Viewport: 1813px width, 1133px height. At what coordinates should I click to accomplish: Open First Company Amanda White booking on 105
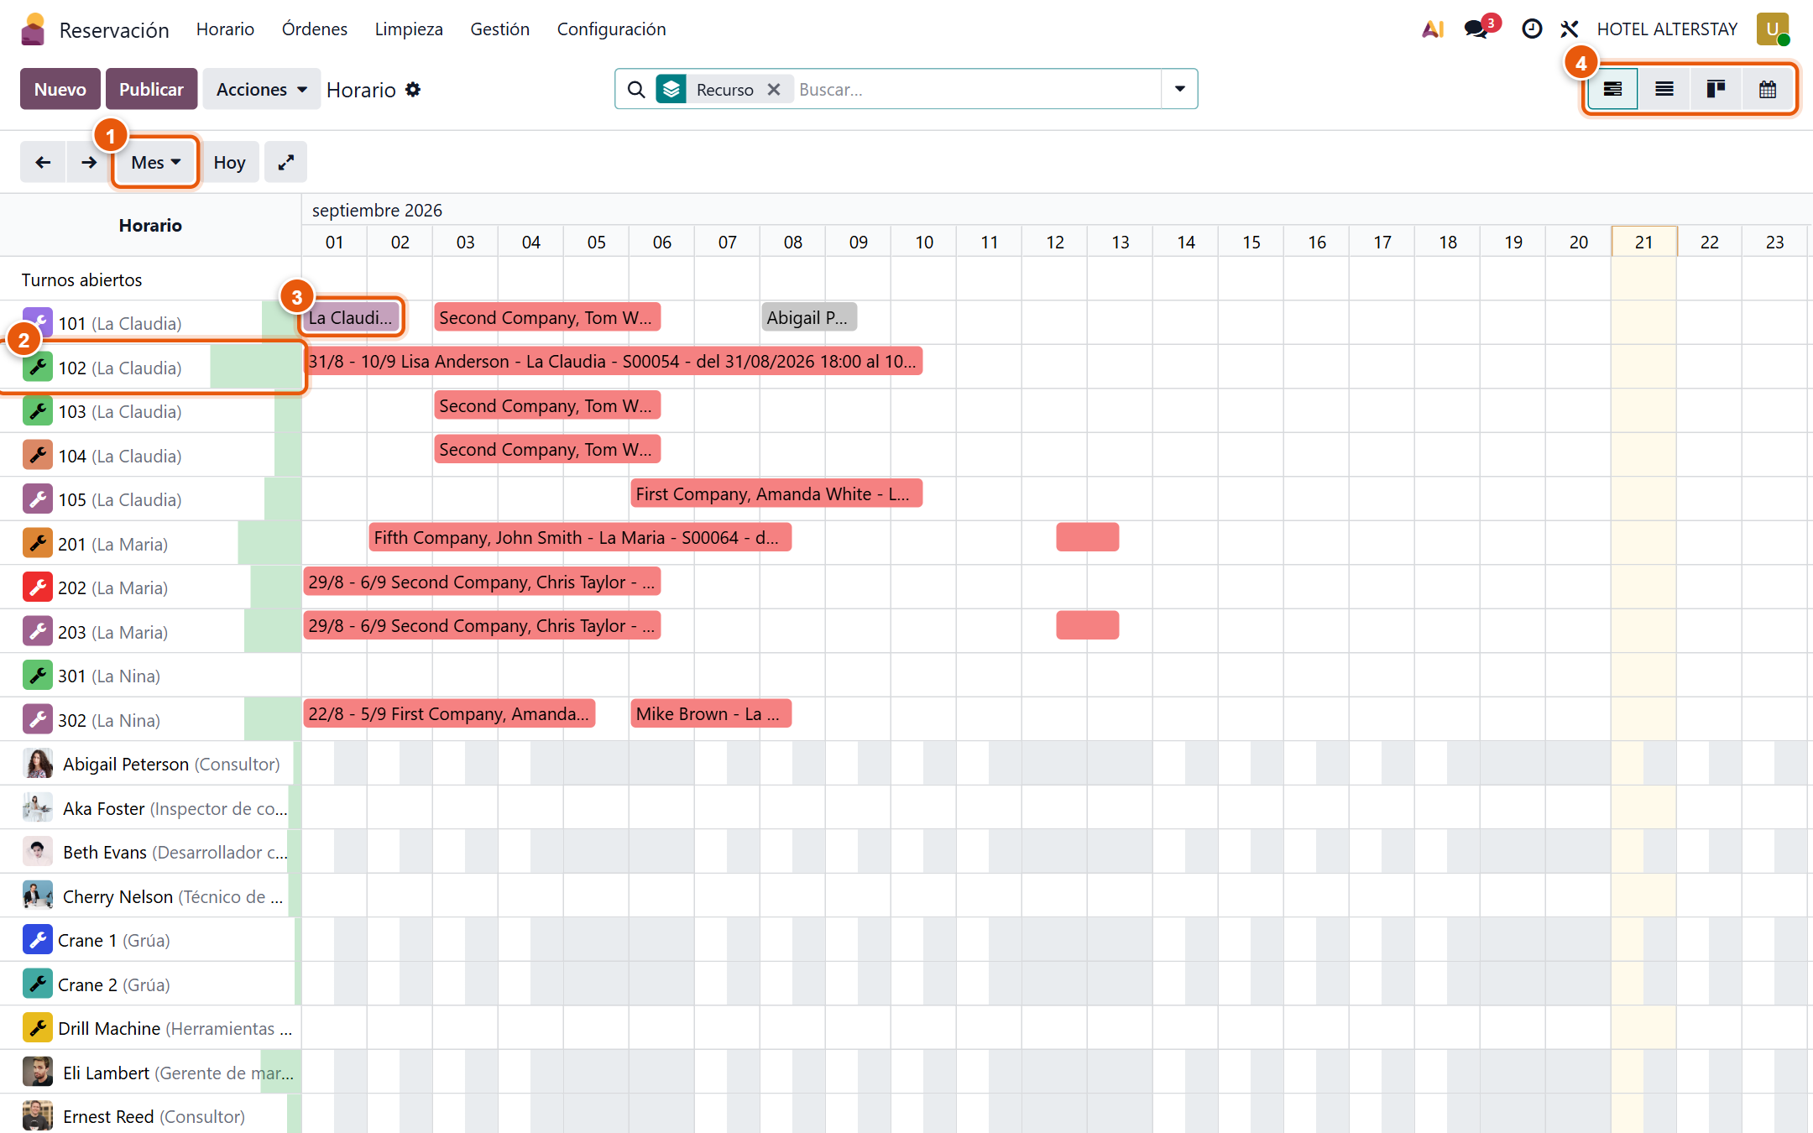click(x=776, y=493)
